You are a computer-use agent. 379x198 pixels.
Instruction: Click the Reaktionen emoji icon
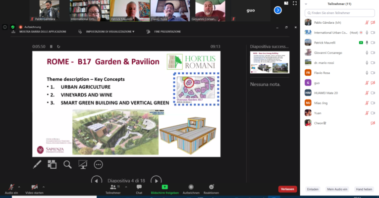click(x=211, y=187)
